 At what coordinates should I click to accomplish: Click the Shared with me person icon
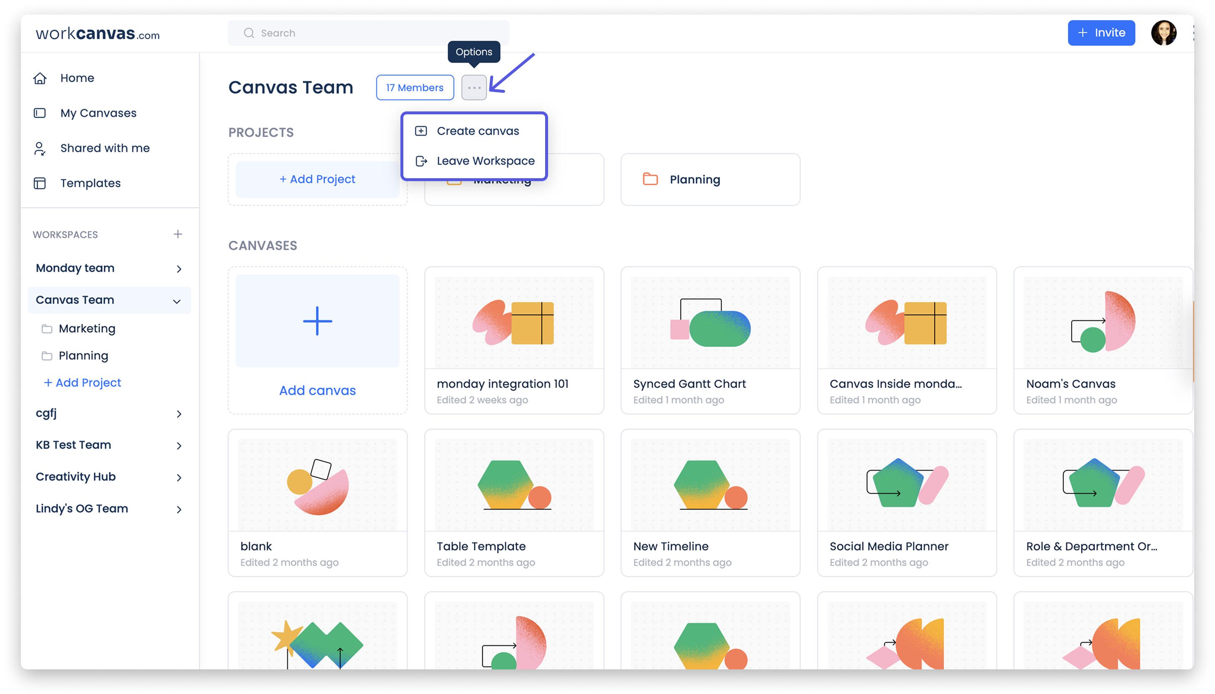(x=40, y=148)
